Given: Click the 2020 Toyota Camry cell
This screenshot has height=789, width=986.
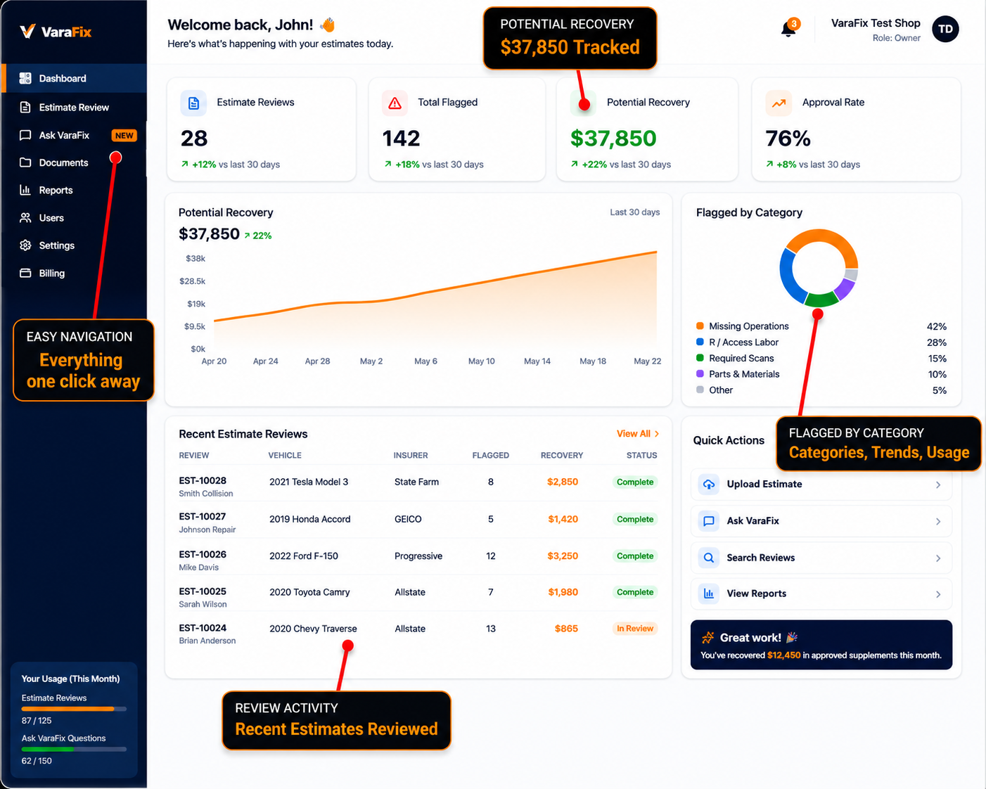Looking at the screenshot, I should pos(309,592).
